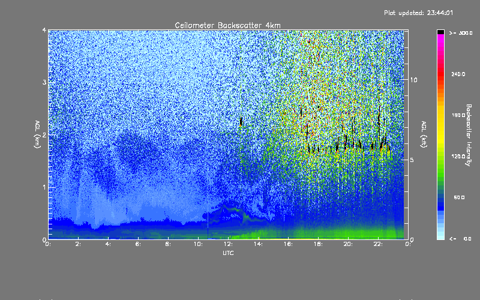480x300 pixels.
Task: Click the 'Plot updated: 23:44:01' timestamp
Action: 418,13
